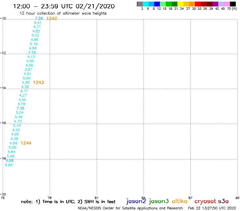
Task: Click the gray swatch in the legend
Action: coord(140,4)
